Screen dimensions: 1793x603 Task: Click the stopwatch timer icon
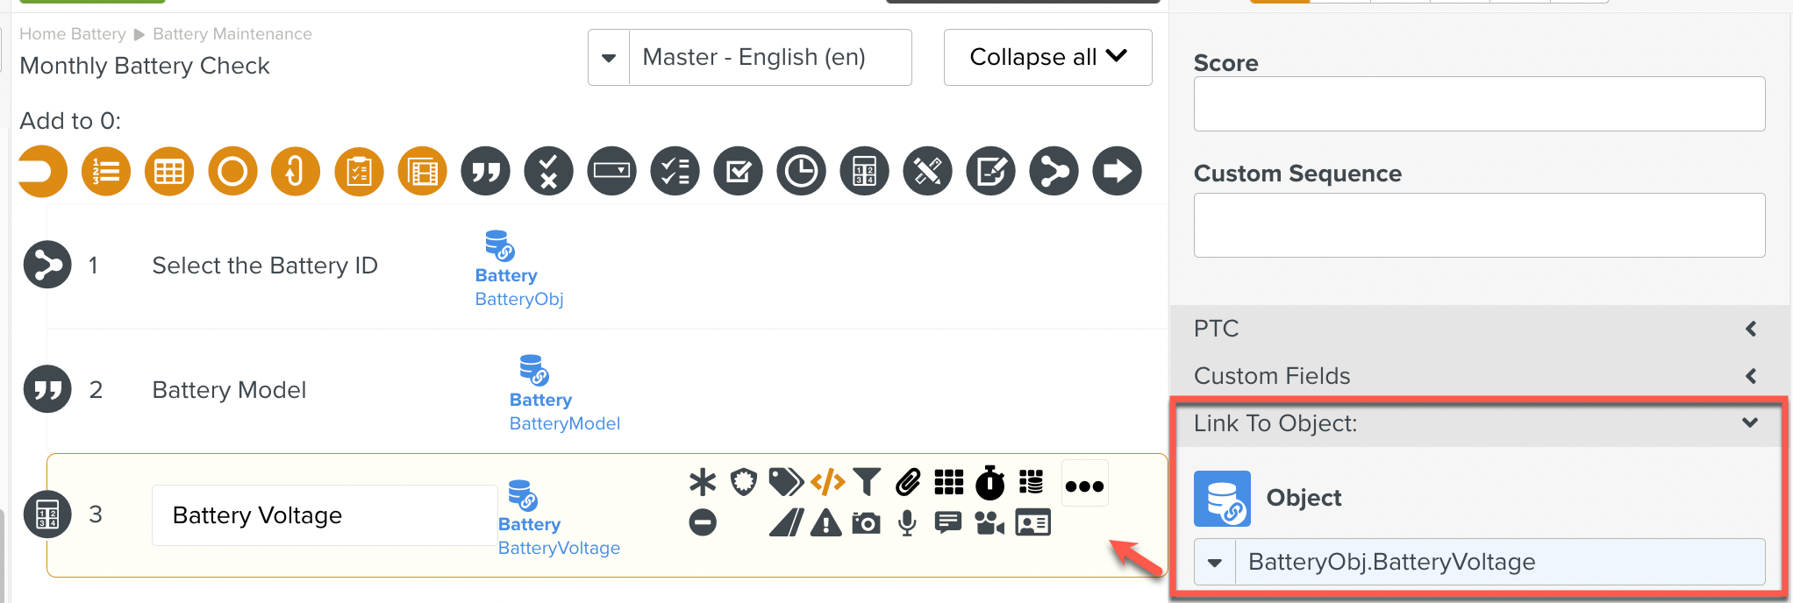point(990,482)
